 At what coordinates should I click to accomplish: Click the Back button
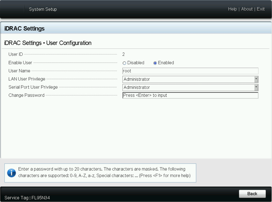coord(252,194)
